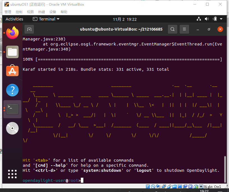Open the Activities overview
The image size is (229, 192).
(14, 19)
